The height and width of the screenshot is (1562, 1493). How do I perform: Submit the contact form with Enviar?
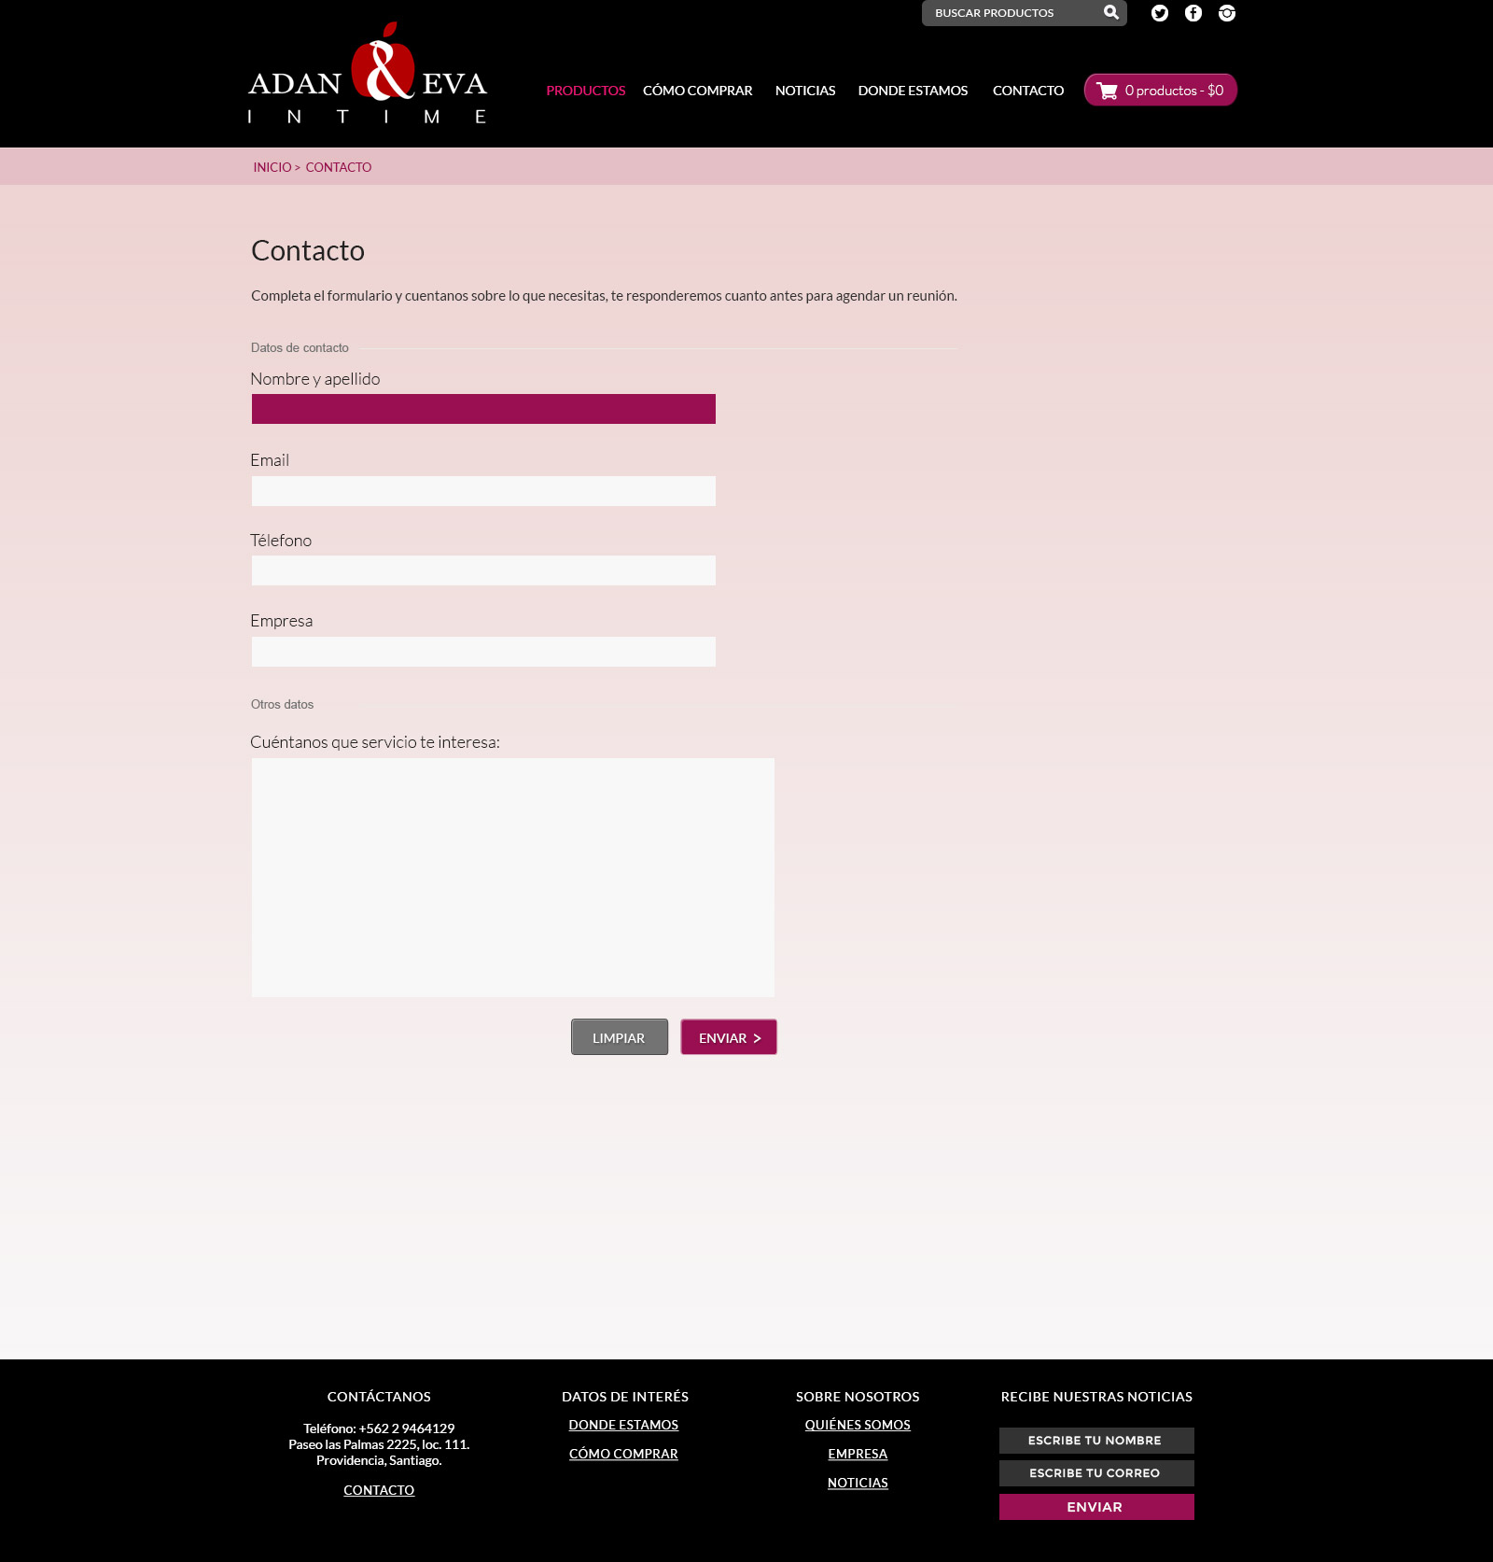click(x=728, y=1037)
